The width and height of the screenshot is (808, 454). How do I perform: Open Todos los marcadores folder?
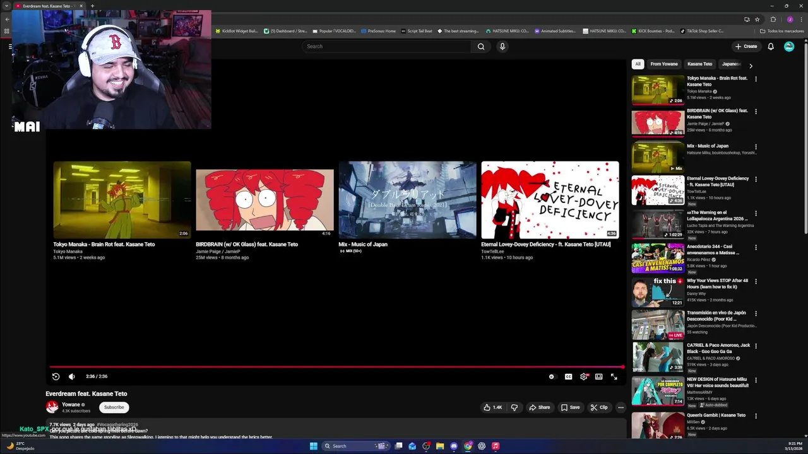pos(781,31)
